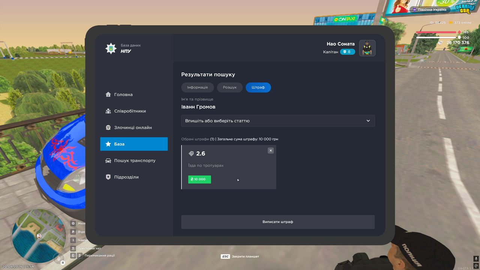The width and height of the screenshot is (480, 270).
Task: Click the shield icon beside Підрозділи
Action: (108, 177)
